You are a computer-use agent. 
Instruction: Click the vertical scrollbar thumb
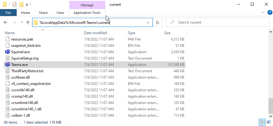coord(271,105)
